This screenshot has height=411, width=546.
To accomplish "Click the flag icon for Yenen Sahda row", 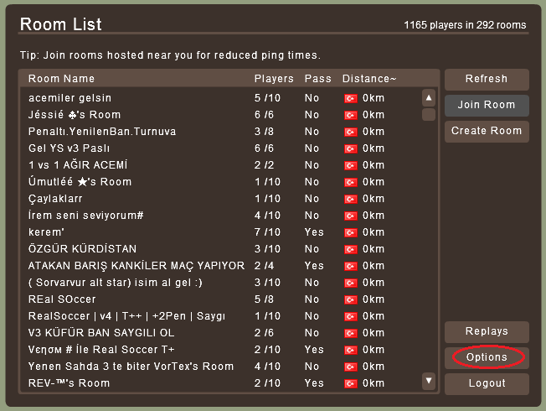I will (351, 367).
